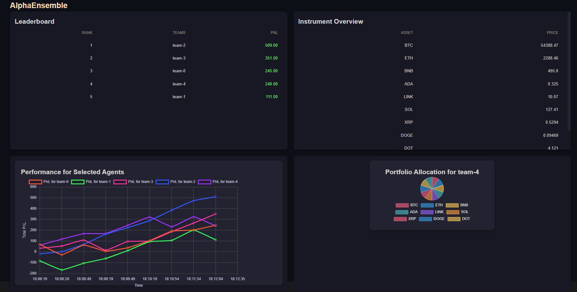This screenshot has height=292, width=577.
Task: Click Portfolio Allocation for team-4 heading
Action: tap(432, 172)
